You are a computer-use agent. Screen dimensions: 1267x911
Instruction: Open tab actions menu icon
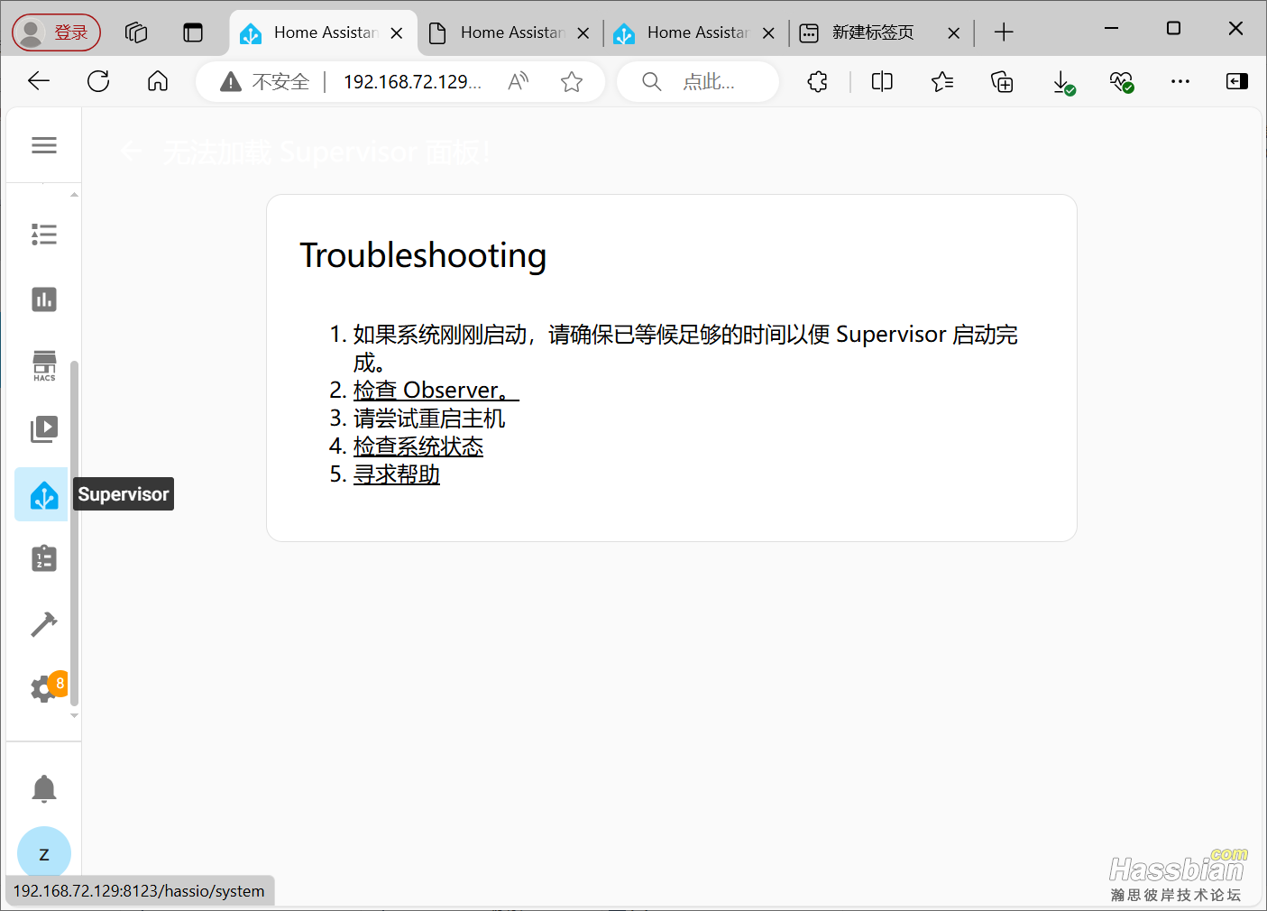click(x=193, y=32)
